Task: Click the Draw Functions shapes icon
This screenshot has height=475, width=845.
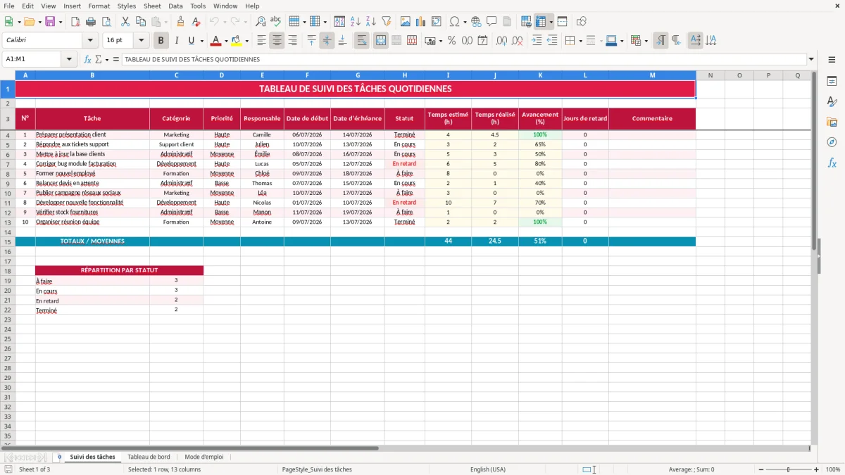Action: (581, 22)
